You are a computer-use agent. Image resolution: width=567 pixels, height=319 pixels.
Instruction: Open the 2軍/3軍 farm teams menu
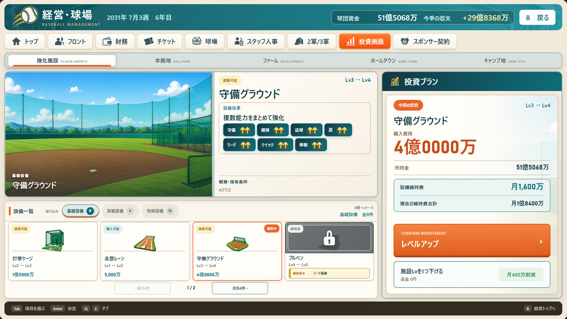pos(312,41)
